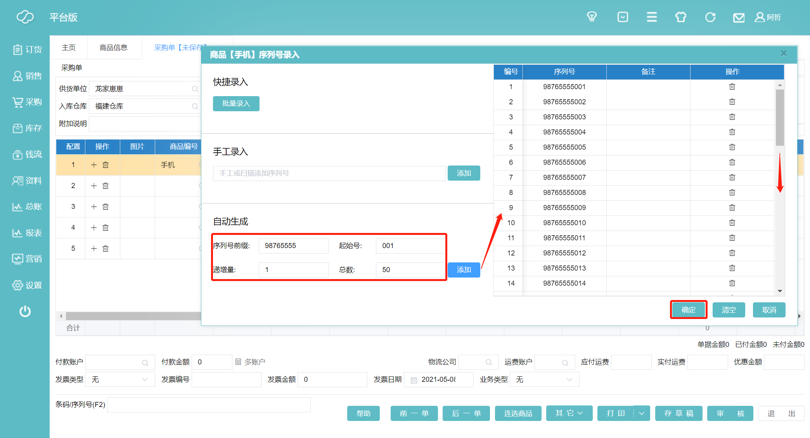Open the hamburger list menu icon
Viewport: 810px width, 438px height.
tap(652, 17)
